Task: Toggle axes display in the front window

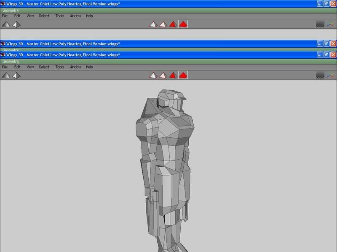Action: 330,76
